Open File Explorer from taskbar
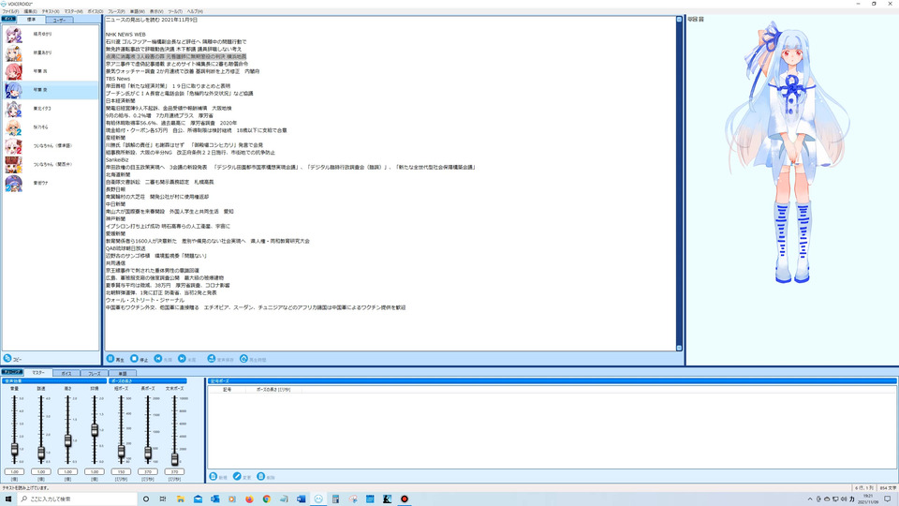 pos(180,499)
